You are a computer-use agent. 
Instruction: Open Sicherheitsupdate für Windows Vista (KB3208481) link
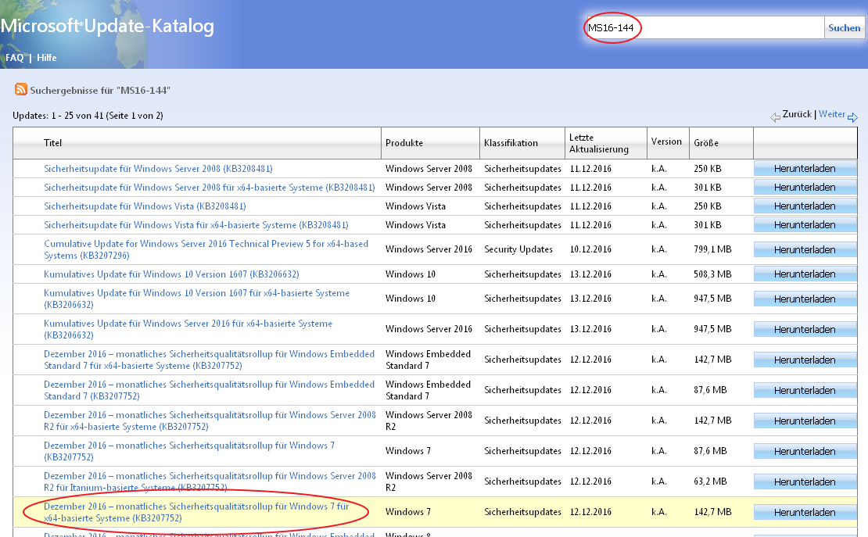coord(145,206)
